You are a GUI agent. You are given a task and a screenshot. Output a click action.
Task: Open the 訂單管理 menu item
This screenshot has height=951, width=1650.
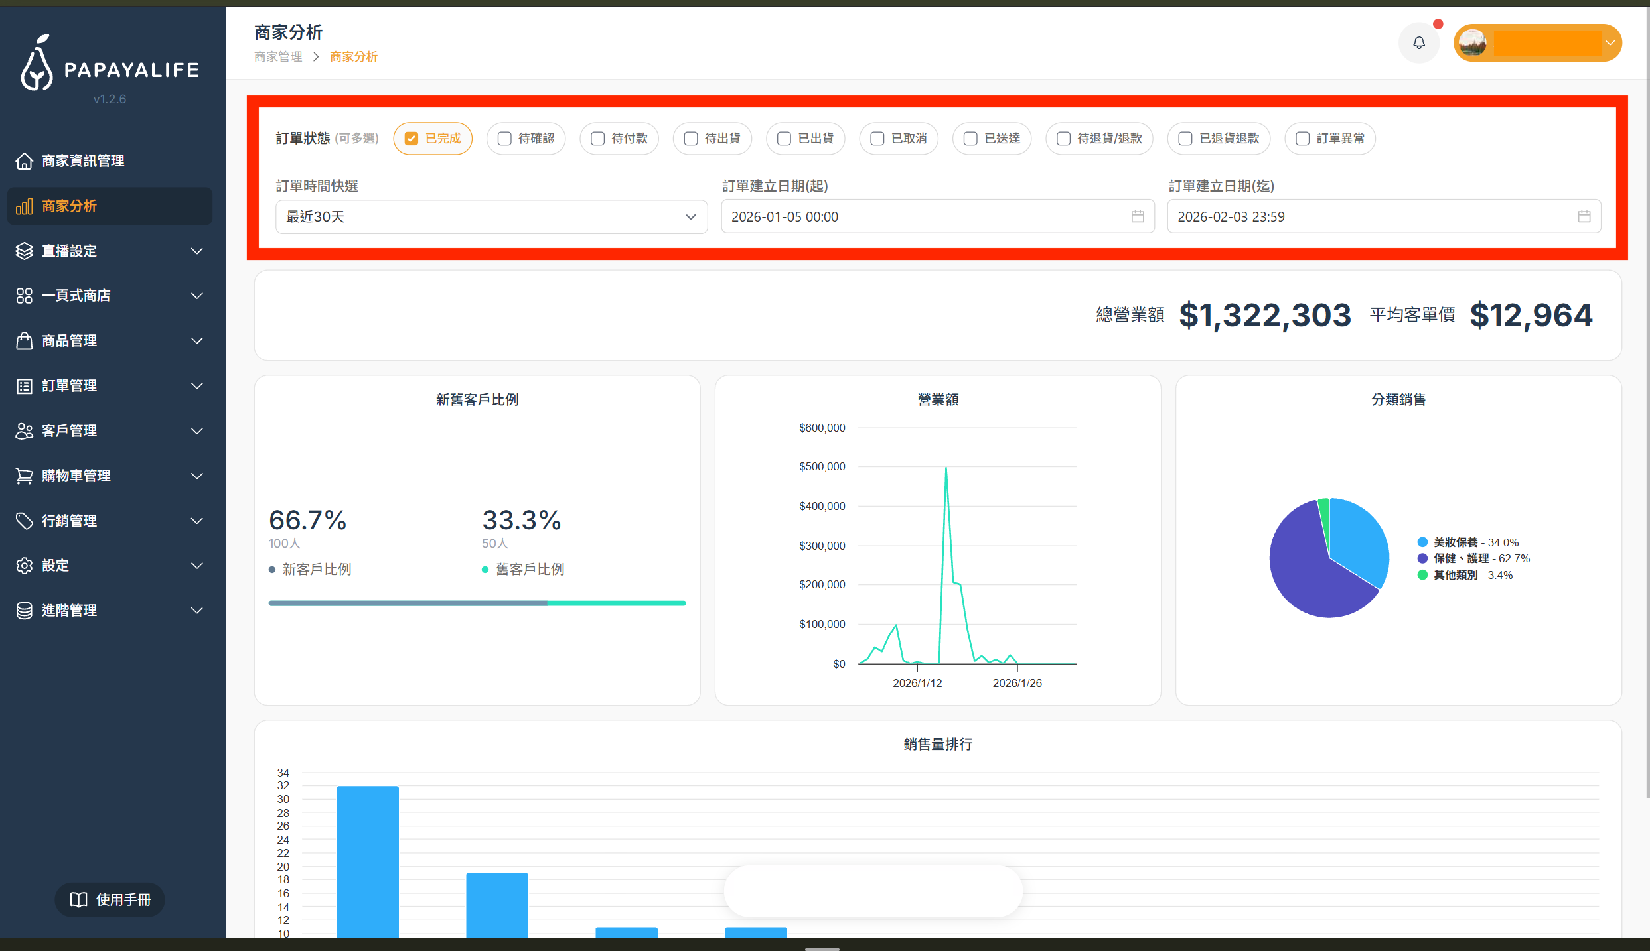(110, 386)
